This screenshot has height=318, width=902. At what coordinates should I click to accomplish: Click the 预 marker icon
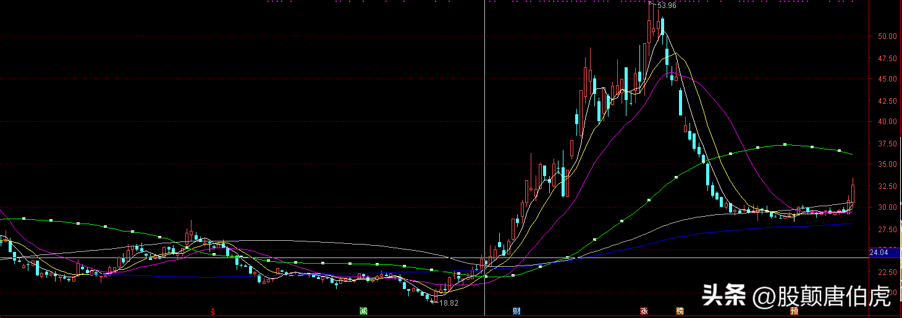794,311
